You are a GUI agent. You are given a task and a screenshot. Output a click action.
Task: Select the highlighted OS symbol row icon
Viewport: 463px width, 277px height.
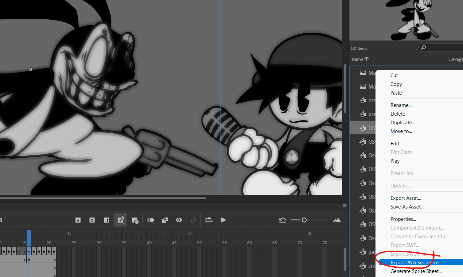pyautogui.click(x=363, y=128)
